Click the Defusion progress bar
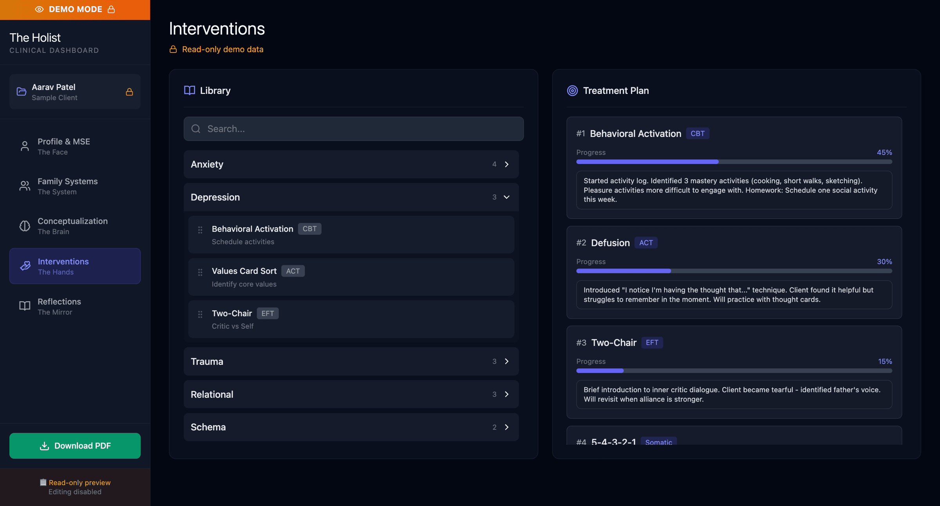Viewport: 940px width, 506px height. [x=734, y=271]
